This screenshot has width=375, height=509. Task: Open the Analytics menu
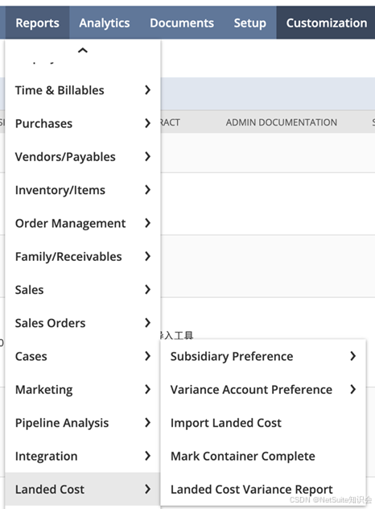(x=105, y=23)
